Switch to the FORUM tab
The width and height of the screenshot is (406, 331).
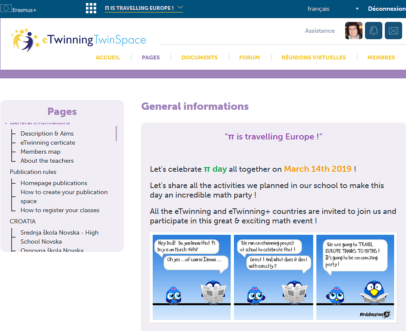[249, 57]
